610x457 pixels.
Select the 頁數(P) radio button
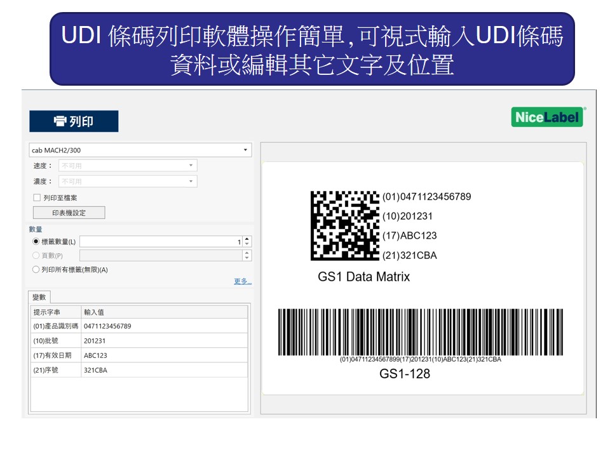point(36,255)
